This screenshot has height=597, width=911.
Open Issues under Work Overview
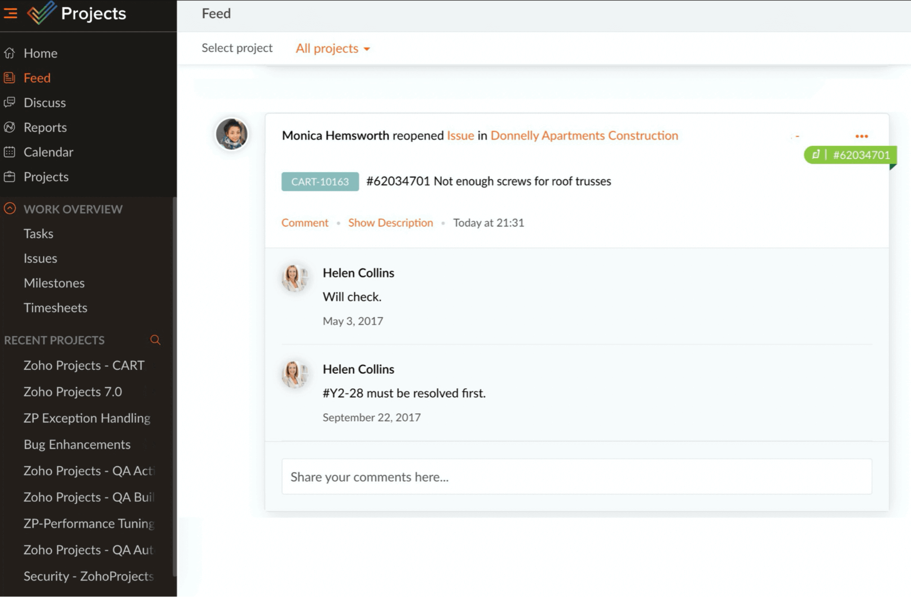40,258
